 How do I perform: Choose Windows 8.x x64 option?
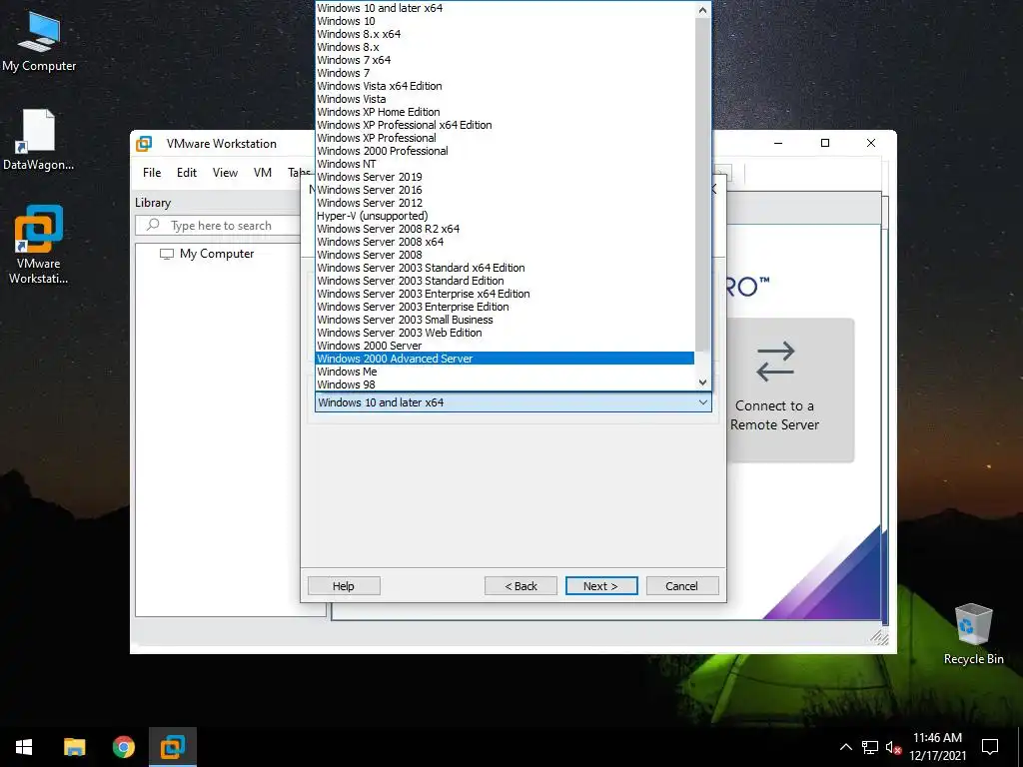[505, 34]
